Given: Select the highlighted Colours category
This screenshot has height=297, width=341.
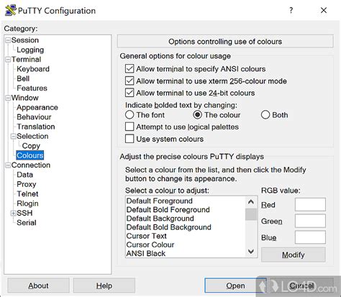Looking at the screenshot, I should pyautogui.click(x=30, y=155).
